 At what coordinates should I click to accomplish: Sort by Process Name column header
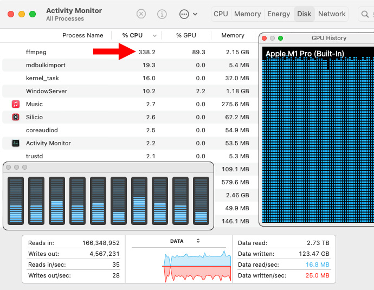(83, 35)
